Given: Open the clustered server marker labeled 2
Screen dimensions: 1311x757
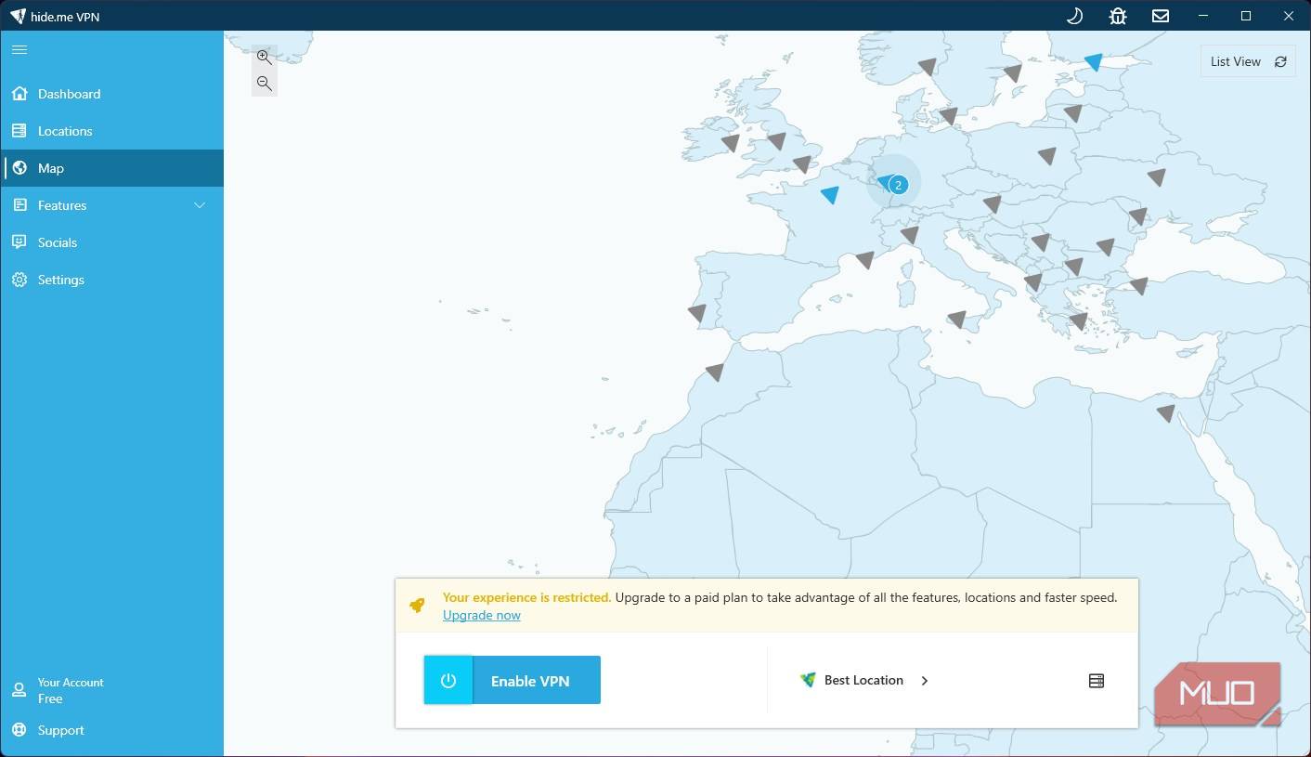Looking at the screenshot, I should (x=896, y=184).
